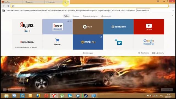Open the blue speaker app in the taskbar
This screenshot has height=99, width=176.
pyautogui.click(x=14, y=96)
